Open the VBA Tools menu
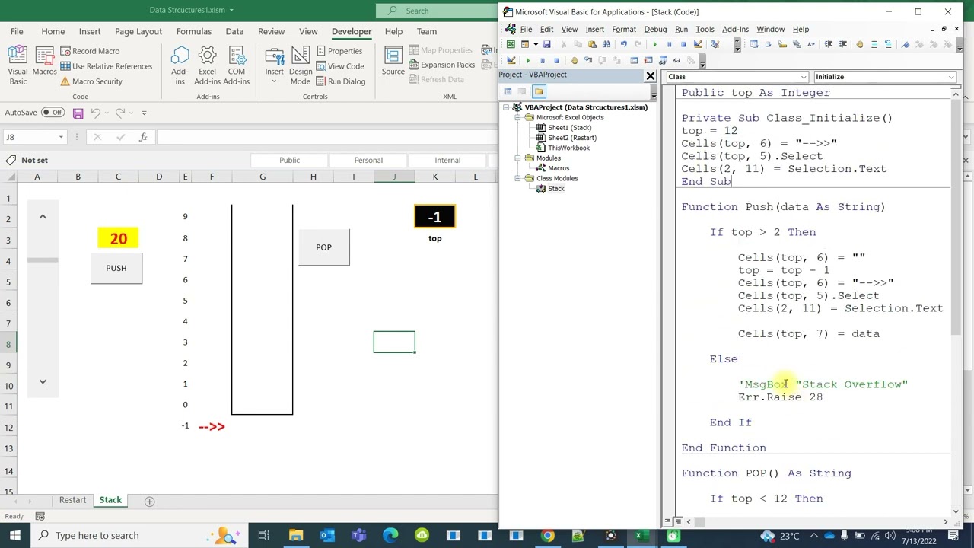 coord(705,29)
